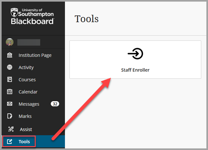
Task: Open the Staff Enroller tool
Action: coord(135,59)
